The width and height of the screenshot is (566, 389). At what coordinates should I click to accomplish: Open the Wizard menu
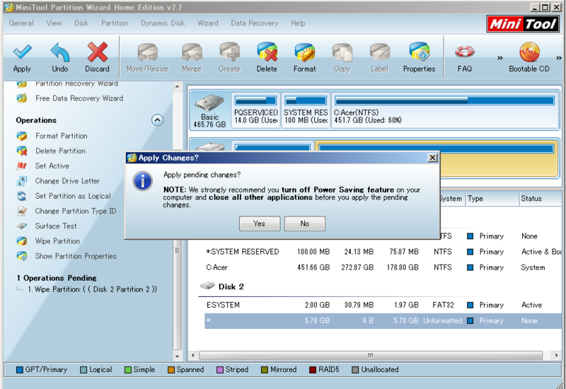[207, 23]
